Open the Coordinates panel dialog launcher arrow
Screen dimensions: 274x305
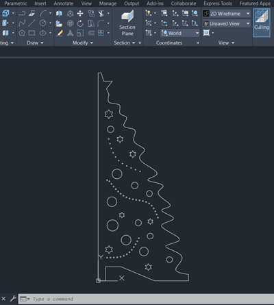[x=198, y=42]
